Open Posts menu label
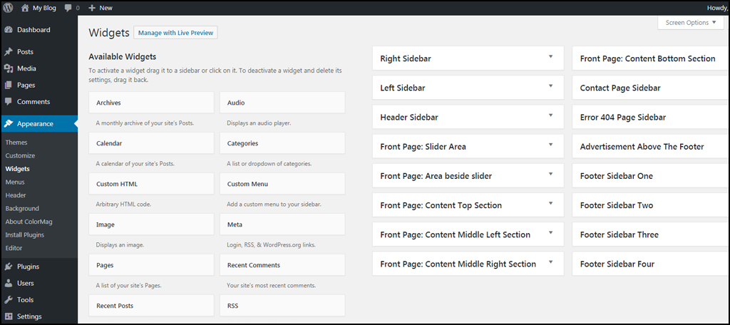Screen dimensions: 730x325 pos(25,52)
